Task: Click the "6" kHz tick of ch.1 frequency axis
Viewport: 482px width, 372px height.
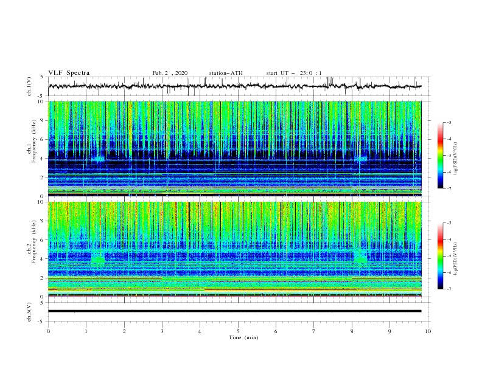Action: (43, 139)
